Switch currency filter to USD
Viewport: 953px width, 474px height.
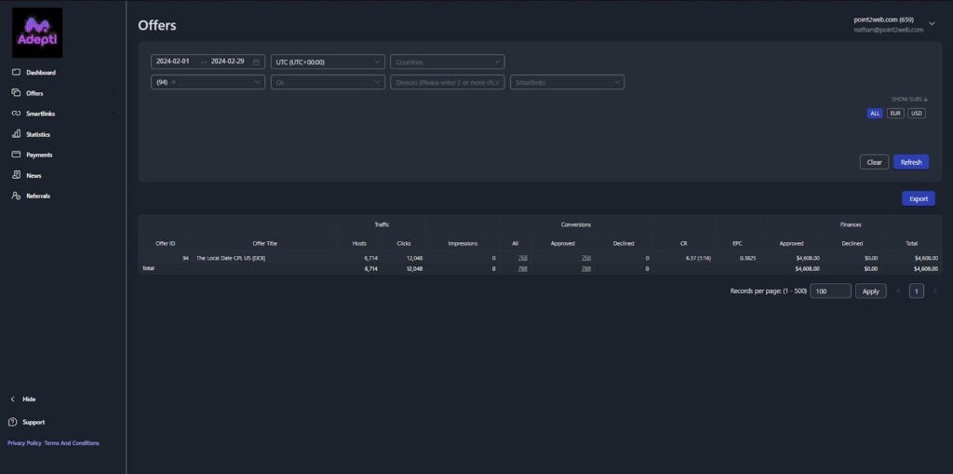tap(917, 114)
